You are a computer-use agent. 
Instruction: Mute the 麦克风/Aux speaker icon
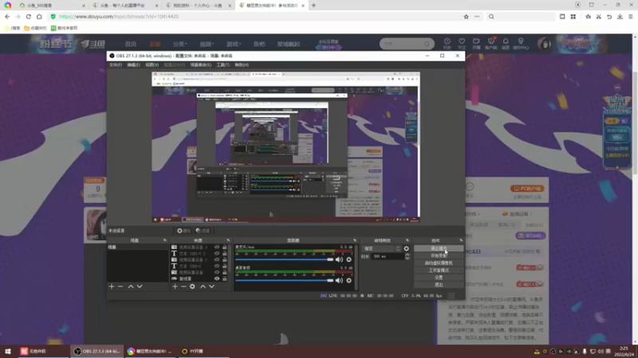339,260
